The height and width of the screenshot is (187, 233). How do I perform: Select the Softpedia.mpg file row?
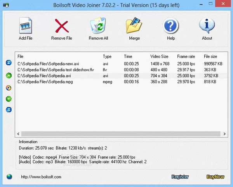click(121, 82)
